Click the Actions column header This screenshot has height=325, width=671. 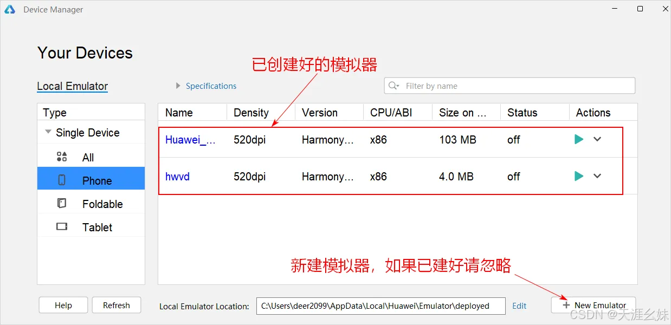tap(603, 112)
